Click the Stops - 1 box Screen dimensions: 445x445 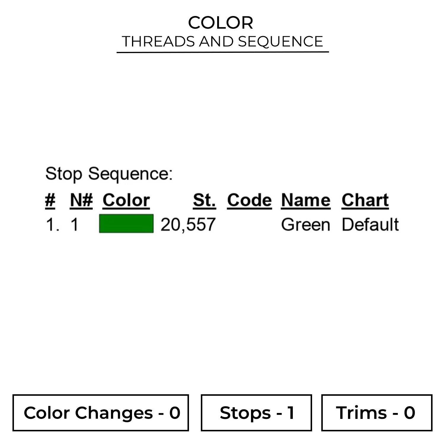coord(256,413)
